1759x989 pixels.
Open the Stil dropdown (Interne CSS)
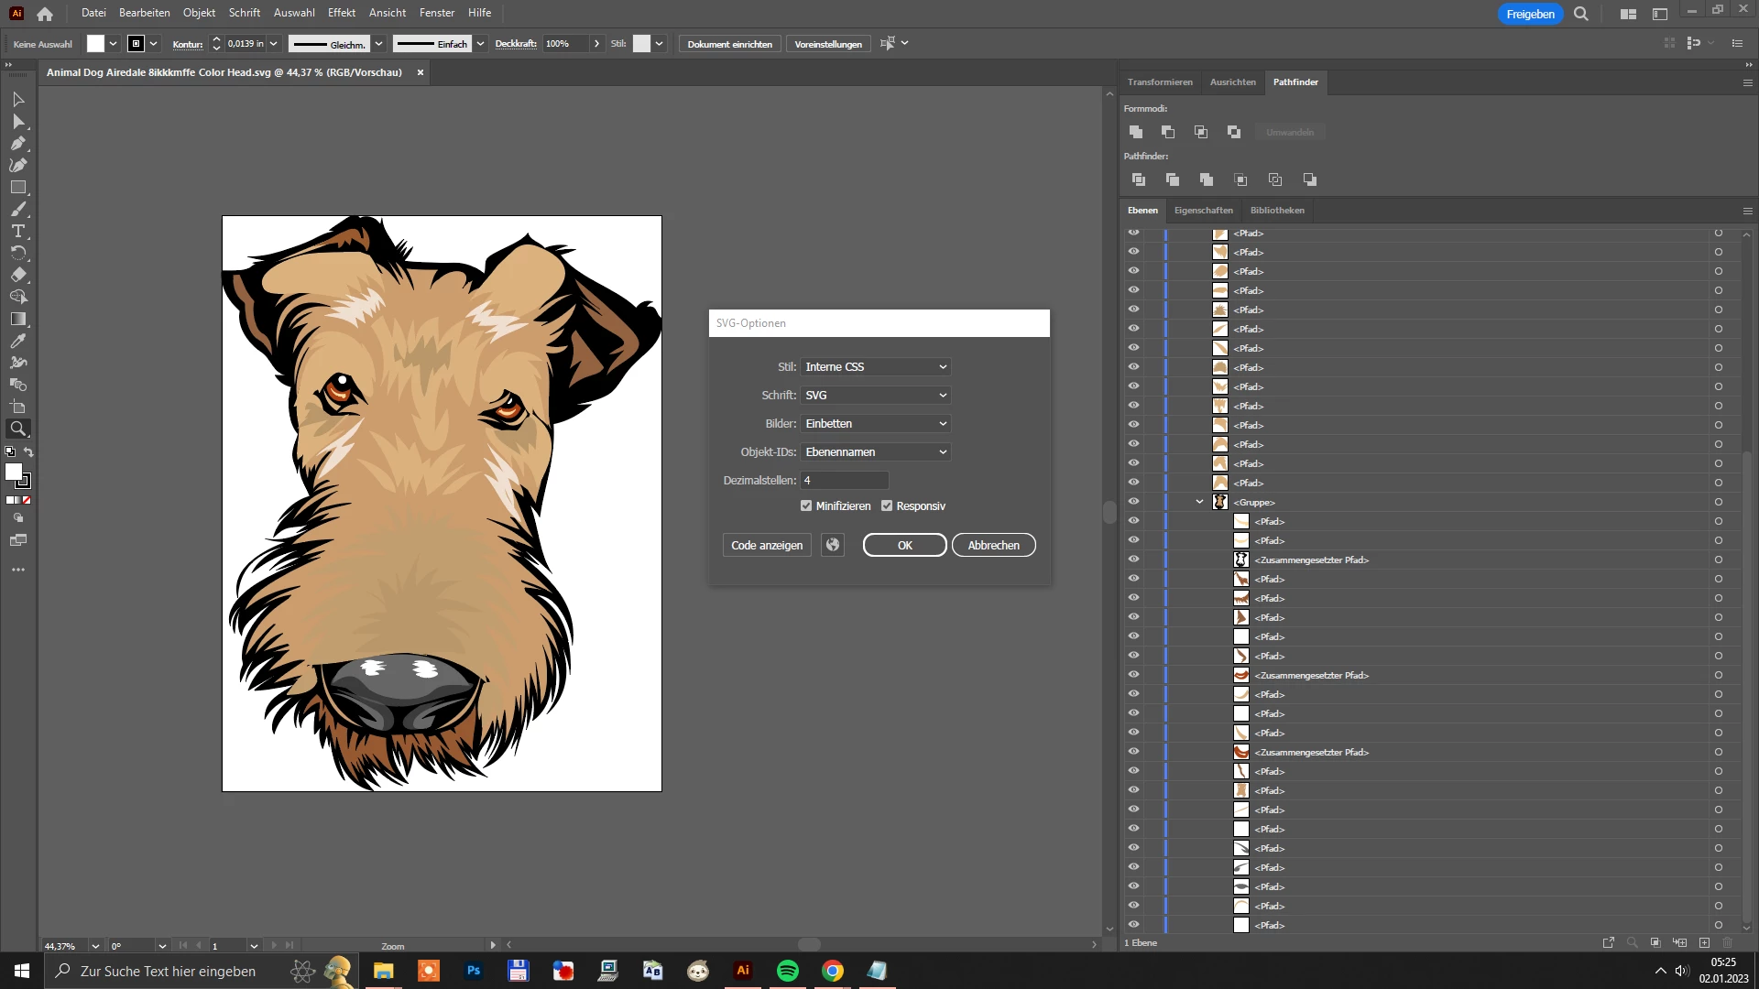[x=875, y=366]
